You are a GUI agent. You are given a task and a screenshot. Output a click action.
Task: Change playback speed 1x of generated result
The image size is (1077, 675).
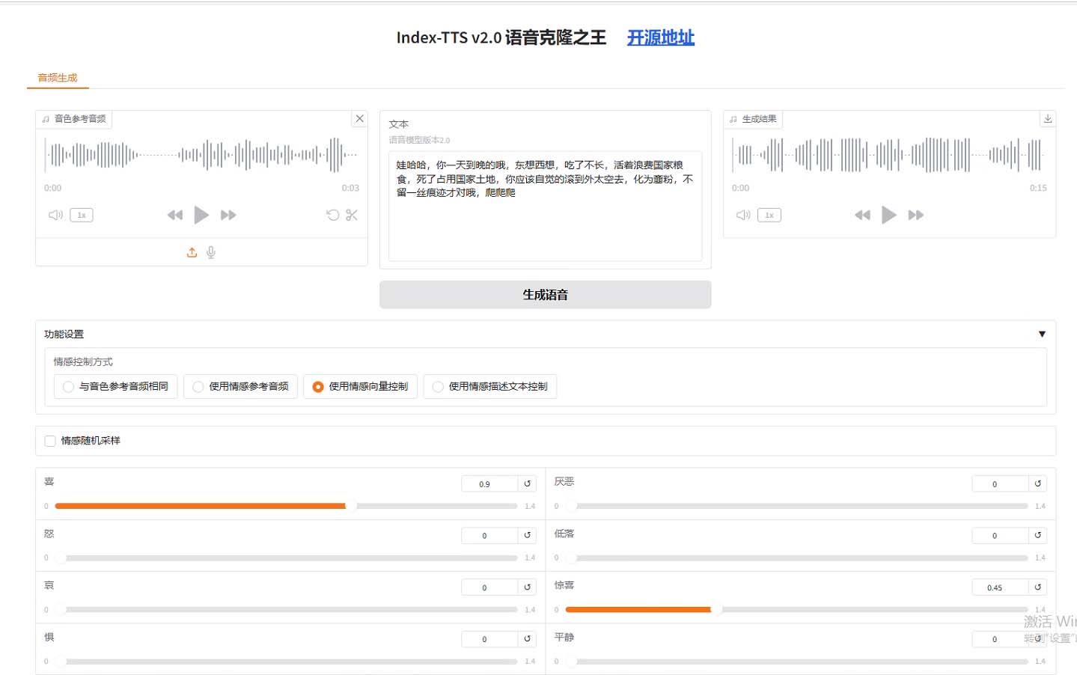pyautogui.click(x=769, y=216)
